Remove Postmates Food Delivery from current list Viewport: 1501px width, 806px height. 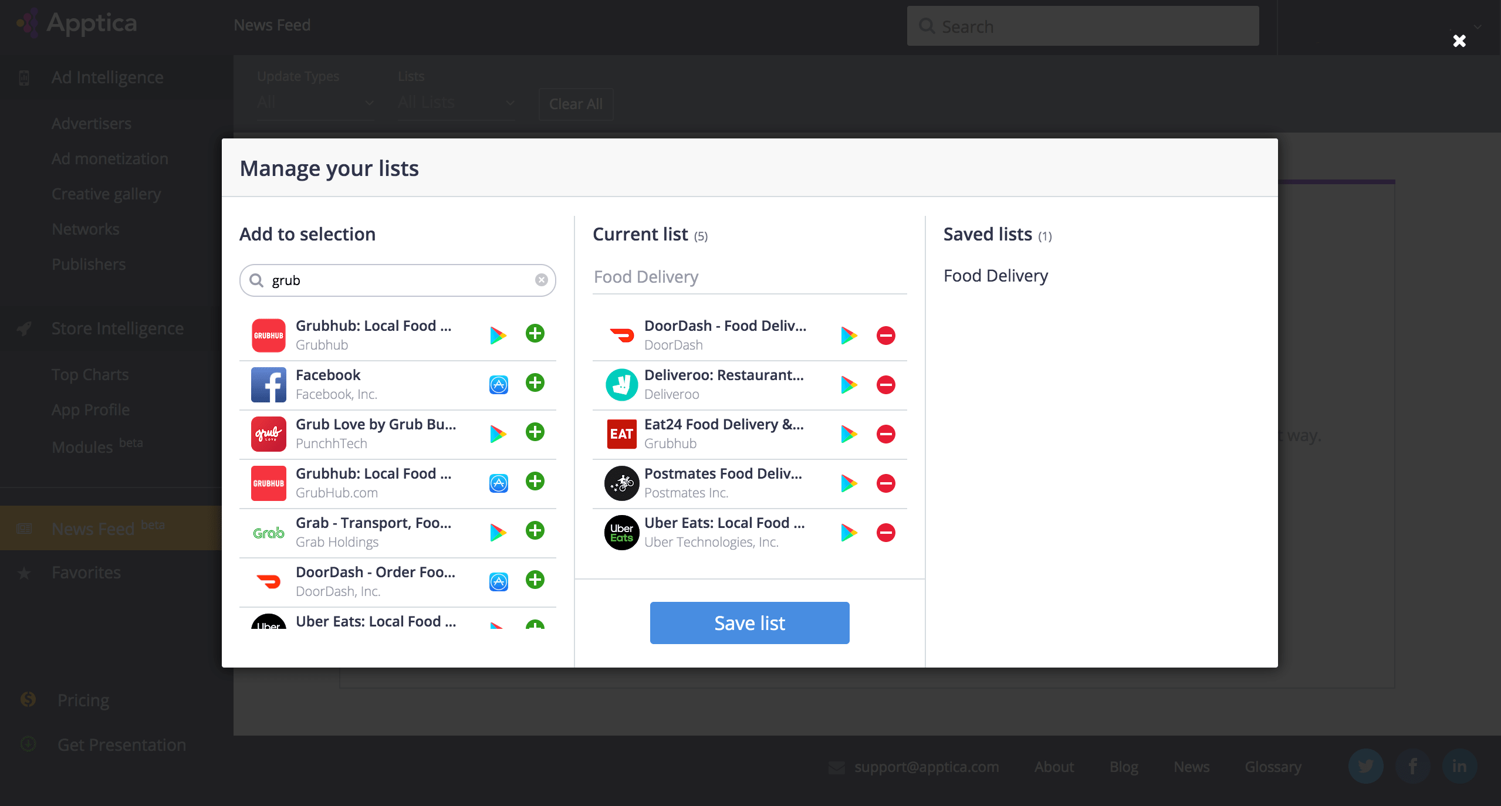pos(885,483)
